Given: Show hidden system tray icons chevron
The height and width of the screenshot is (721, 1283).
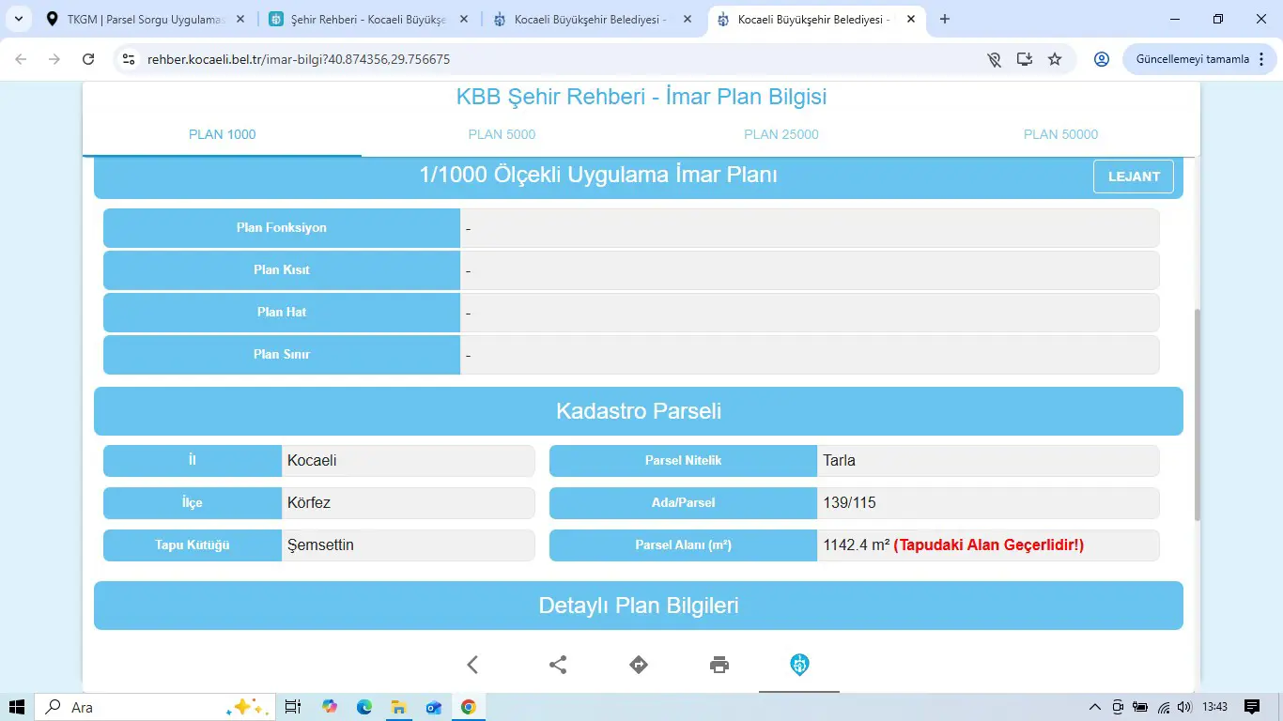Looking at the screenshot, I should pos(1095,707).
